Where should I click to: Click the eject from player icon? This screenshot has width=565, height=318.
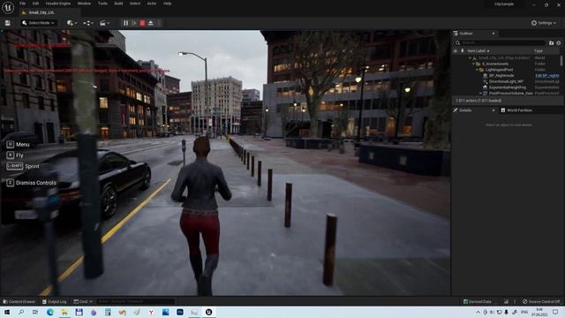(151, 23)
